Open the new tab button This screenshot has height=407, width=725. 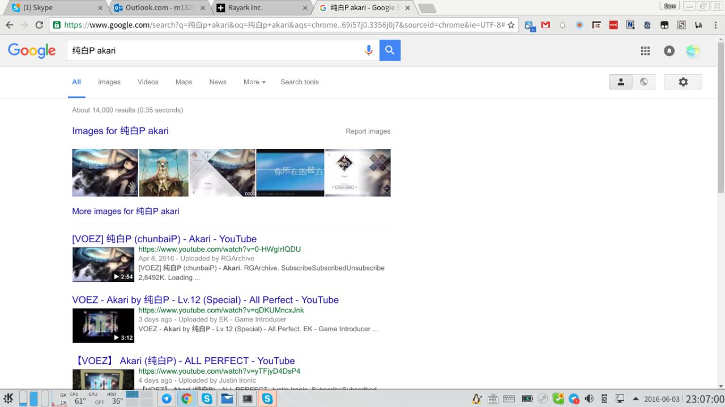point(427,8)
